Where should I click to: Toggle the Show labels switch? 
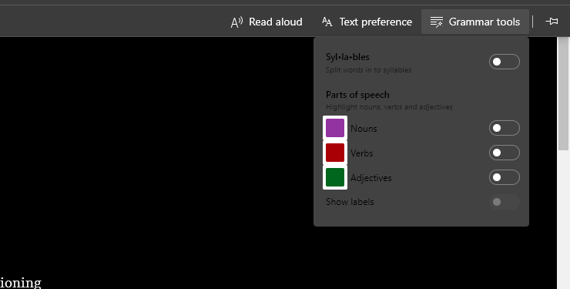coord(505,202)
